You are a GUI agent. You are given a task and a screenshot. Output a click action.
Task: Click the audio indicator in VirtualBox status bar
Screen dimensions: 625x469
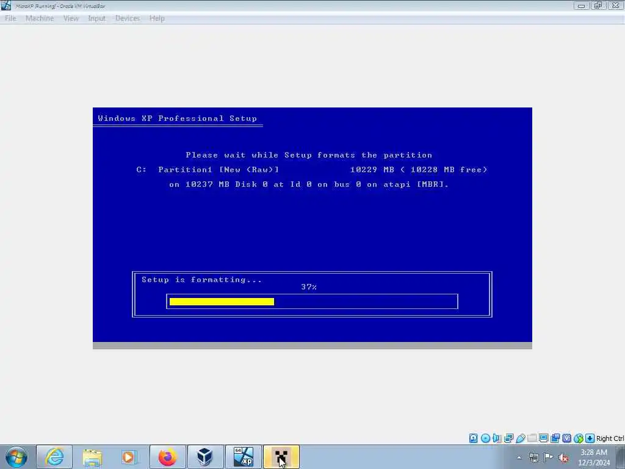coord(497,438)
